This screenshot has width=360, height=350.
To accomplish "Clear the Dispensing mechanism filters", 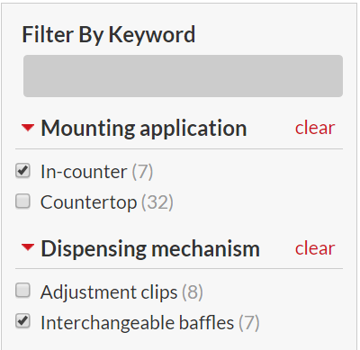I will [315, 248].
